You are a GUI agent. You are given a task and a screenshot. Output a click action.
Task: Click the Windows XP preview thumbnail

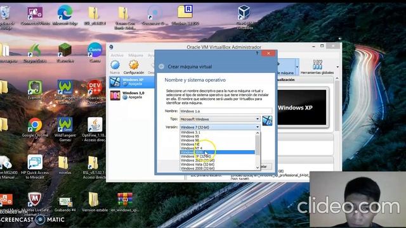pyautogui.click(x=302, y=108)
